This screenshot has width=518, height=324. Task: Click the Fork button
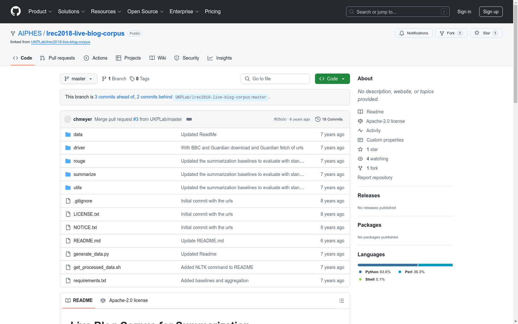[451, 33]
